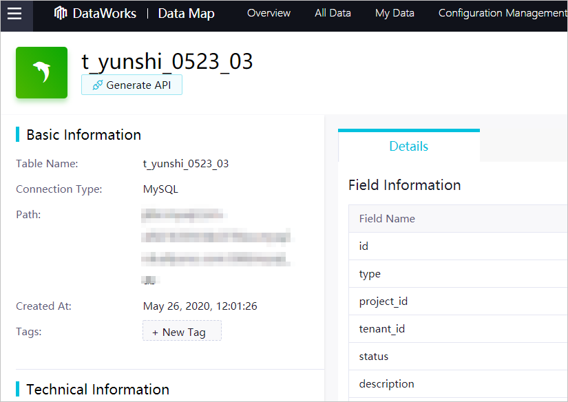Select the id field row
This screenshot has height=402, width=568.
pyautogui.click(x=458, y=246)
